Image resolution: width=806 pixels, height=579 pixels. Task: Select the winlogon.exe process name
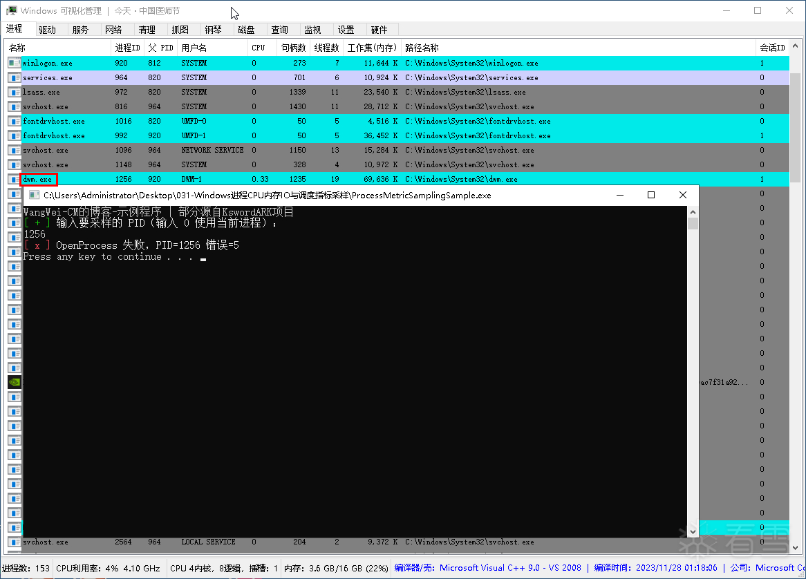pos(47,63)
